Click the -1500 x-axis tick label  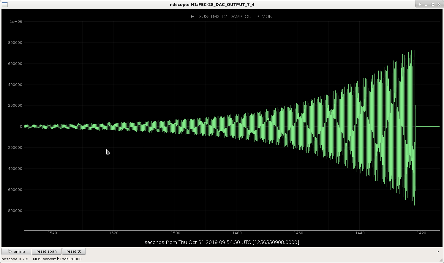click(x=175, y=233)
